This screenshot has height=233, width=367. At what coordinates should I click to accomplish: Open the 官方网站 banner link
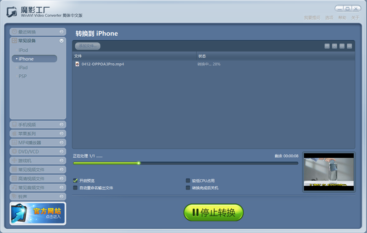click(x=38, y=213)
